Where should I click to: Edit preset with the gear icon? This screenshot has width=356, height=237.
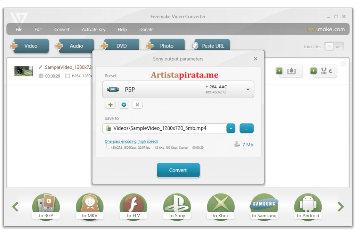(124, 105)
